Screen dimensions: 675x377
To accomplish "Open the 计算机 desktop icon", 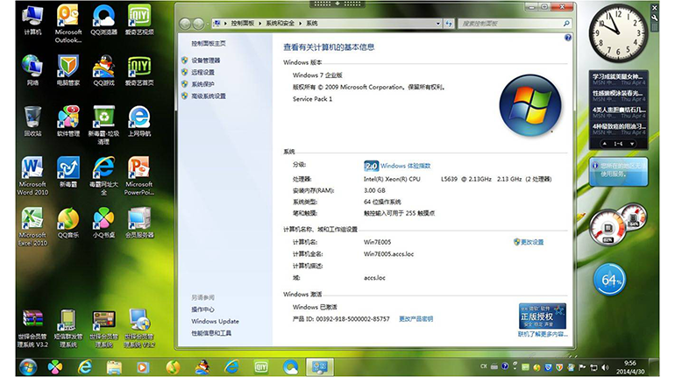I will [x=32, y=19].
